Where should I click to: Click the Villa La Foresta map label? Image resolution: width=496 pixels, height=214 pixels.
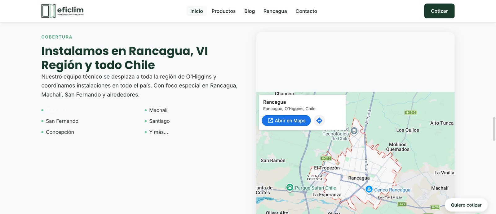tap(315, 178)
